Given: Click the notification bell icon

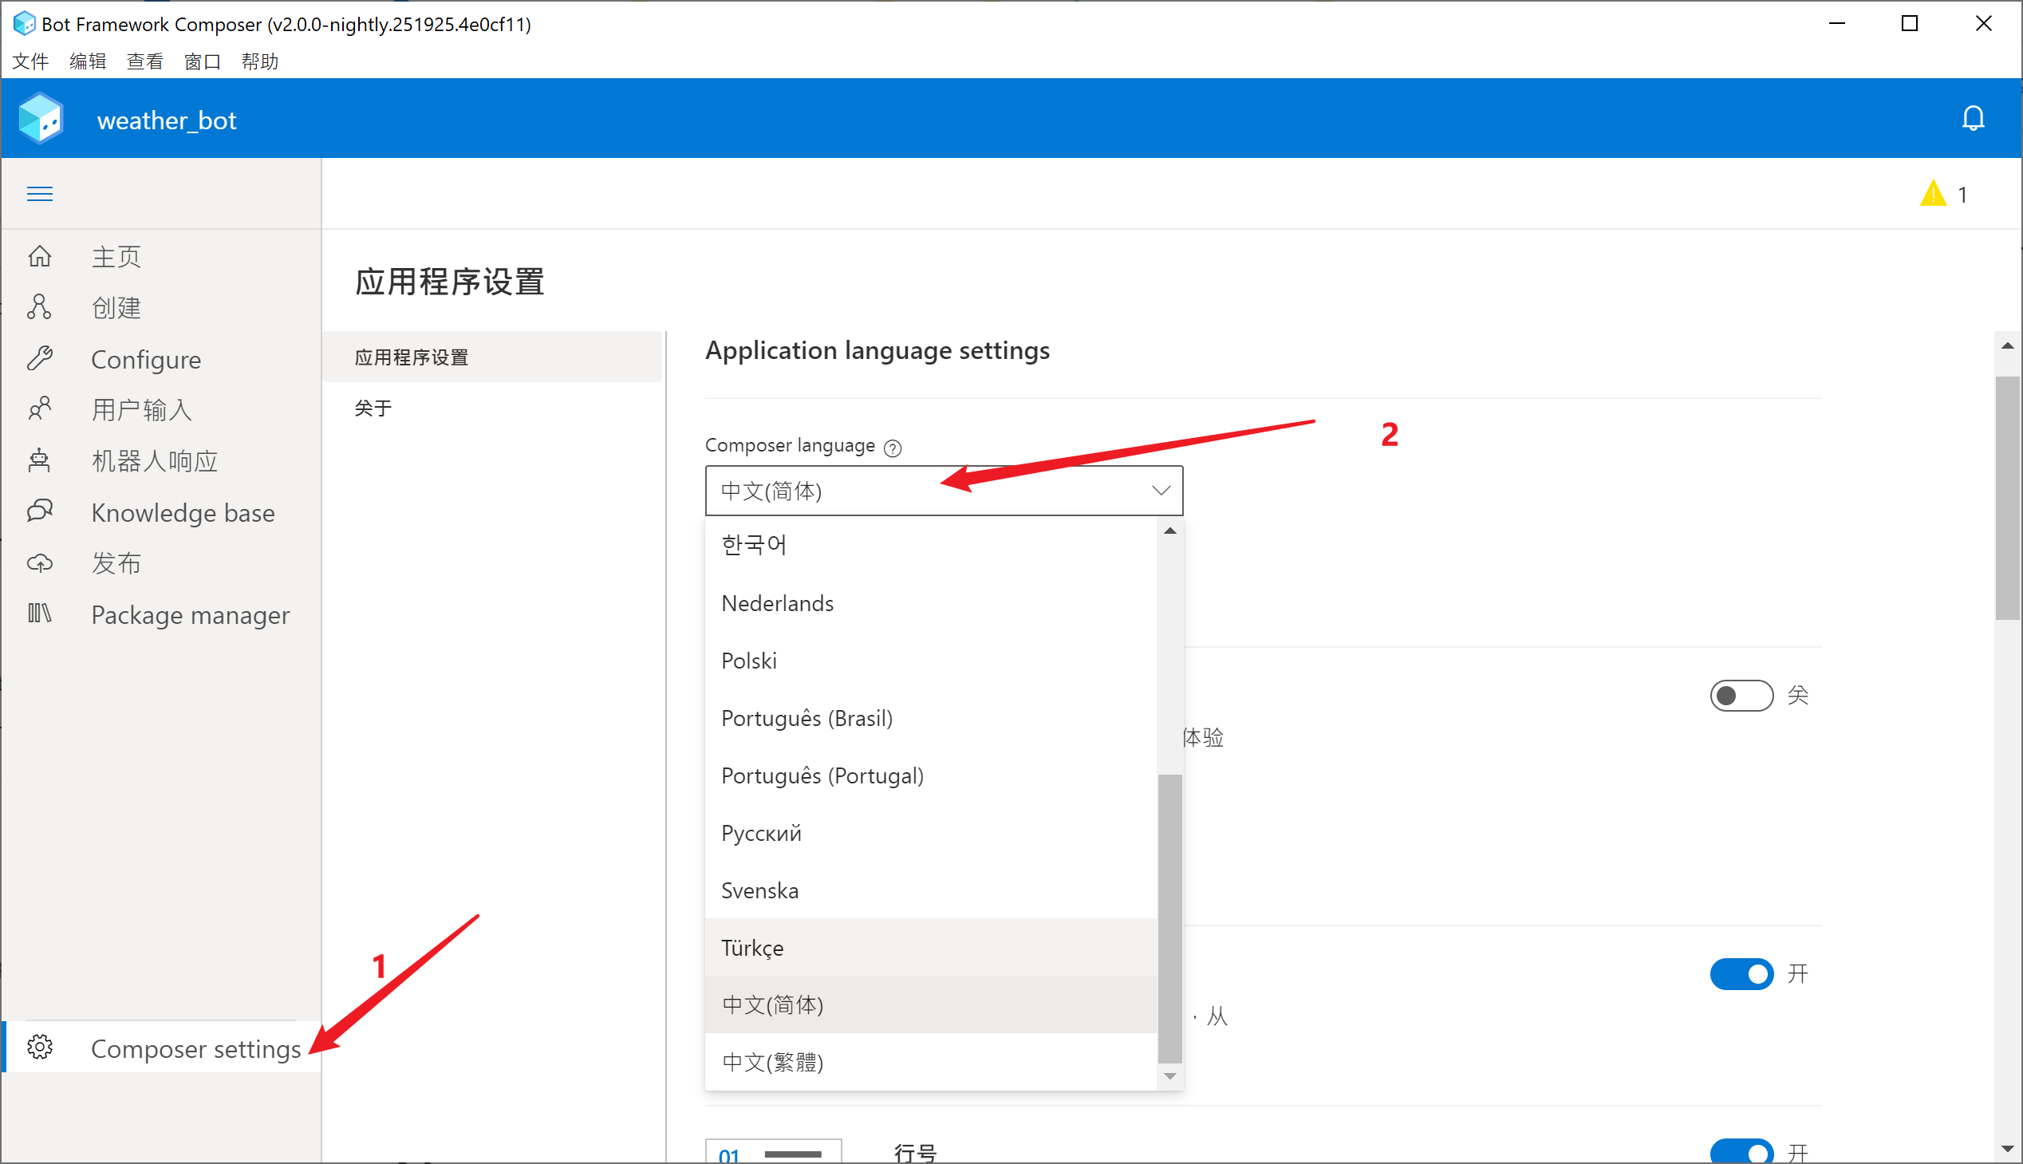Looking at the screenshot, I should pyautogui.click(x=1974, y=117).
